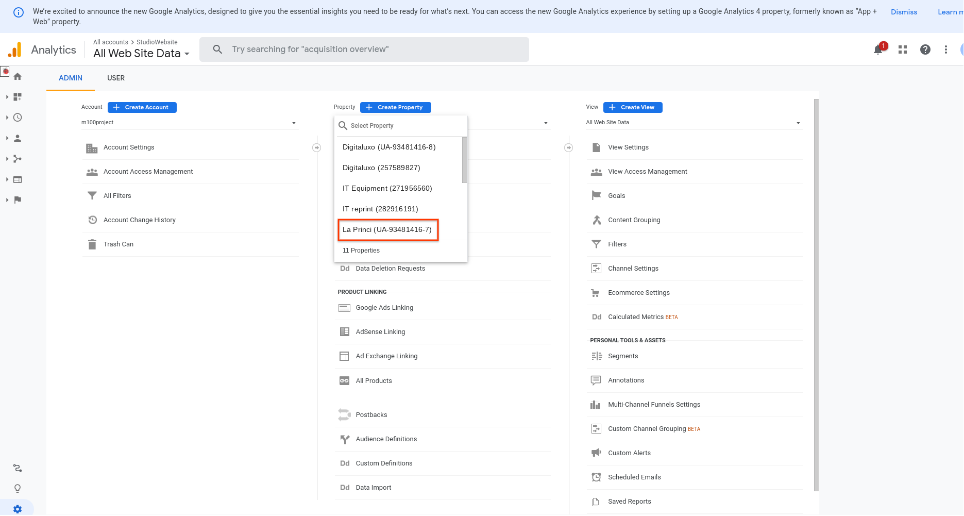This screenshot has height=516, width=964.
Task: Open Acquisition icon in sidebar
Action: [18, 159]
